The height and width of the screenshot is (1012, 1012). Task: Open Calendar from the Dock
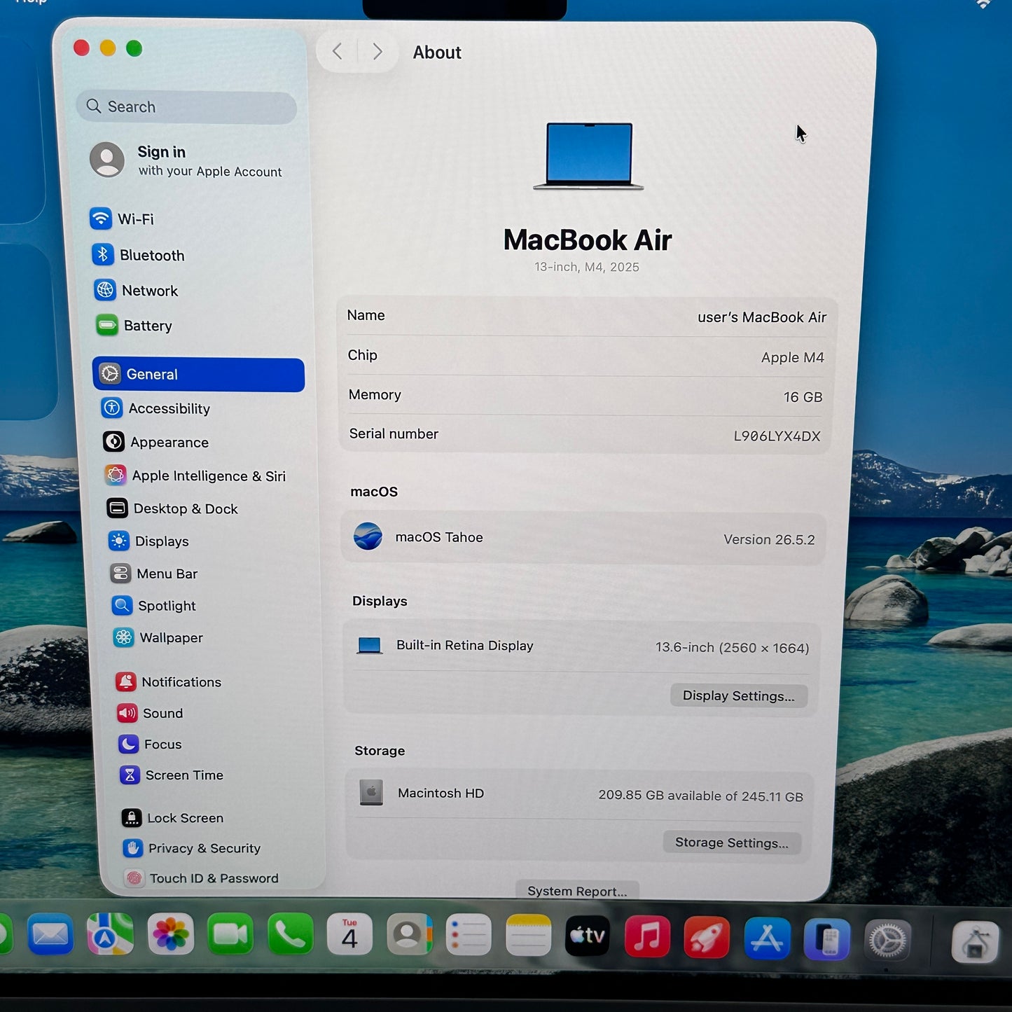click(x=349, y=934)
